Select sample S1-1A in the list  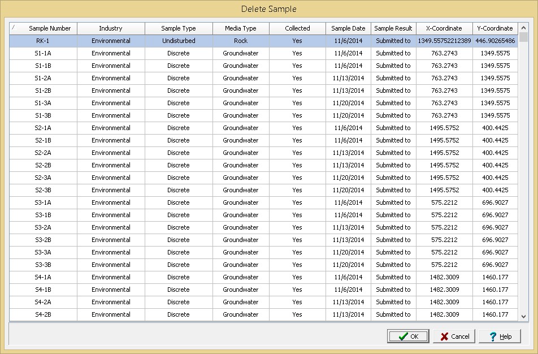(44, 53)
